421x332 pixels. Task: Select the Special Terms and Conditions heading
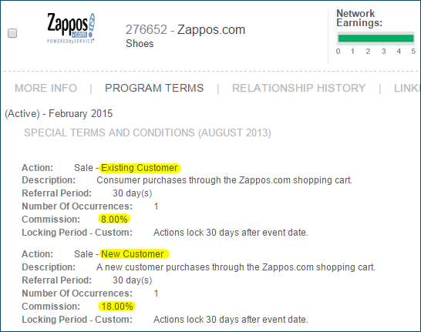[x=147, y=132]
